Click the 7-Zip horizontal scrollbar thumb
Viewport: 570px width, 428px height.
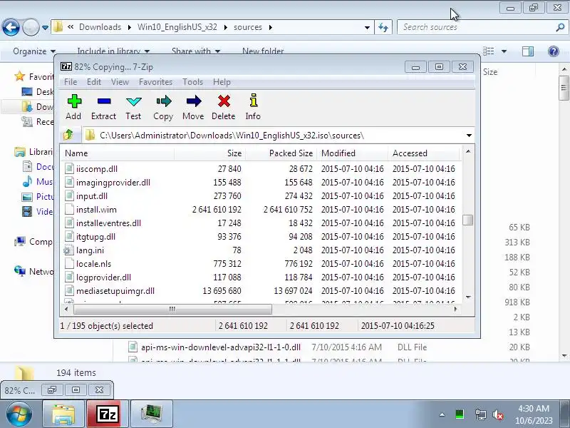172,309
